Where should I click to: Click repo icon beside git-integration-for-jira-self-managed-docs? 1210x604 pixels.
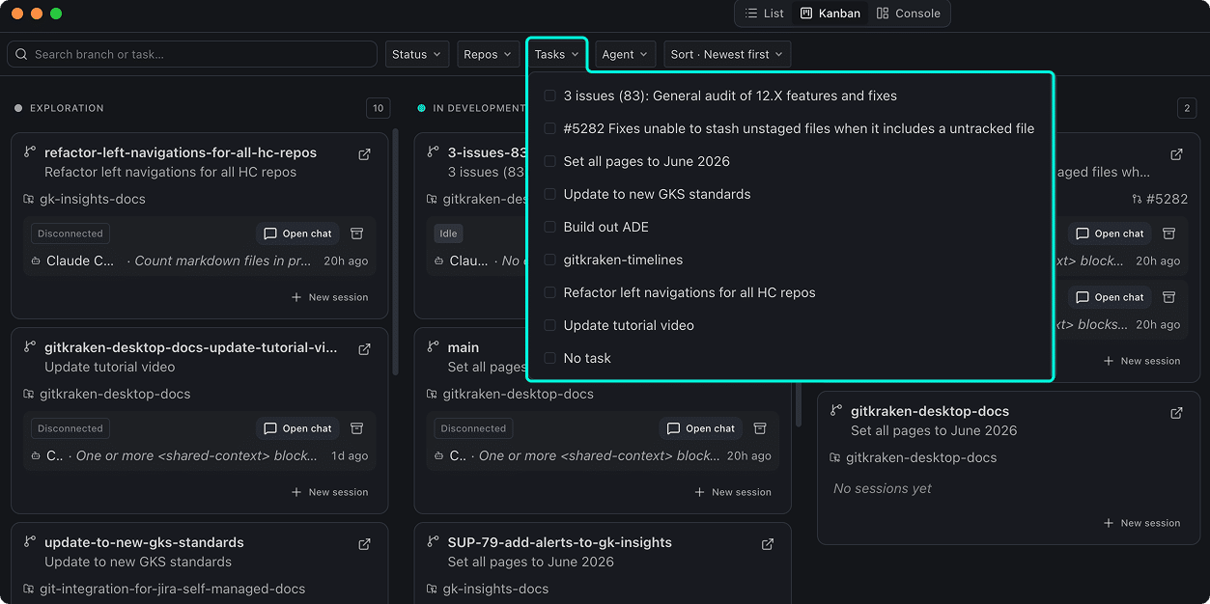pos(29,589)
